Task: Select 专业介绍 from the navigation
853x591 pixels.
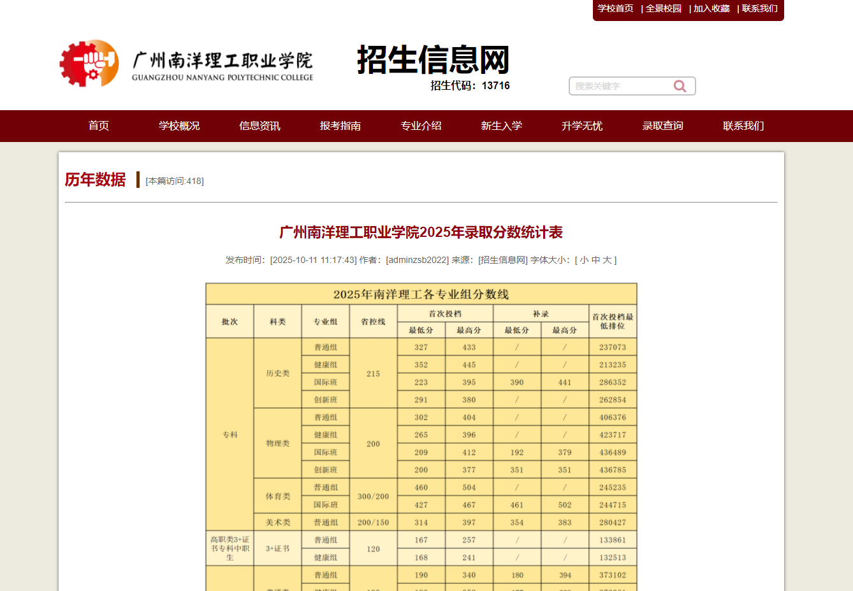Action: point(421,126)
